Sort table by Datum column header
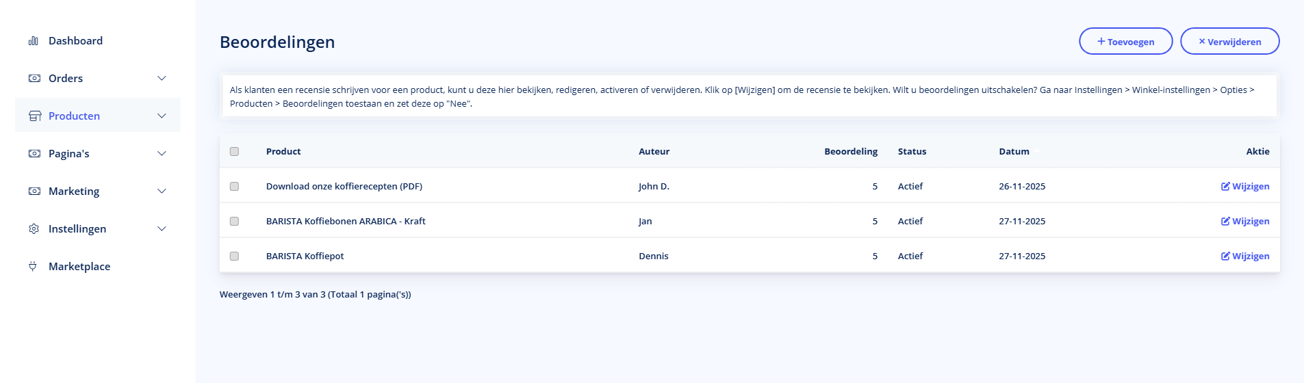1304x383 pixels. click(1014, 152)
